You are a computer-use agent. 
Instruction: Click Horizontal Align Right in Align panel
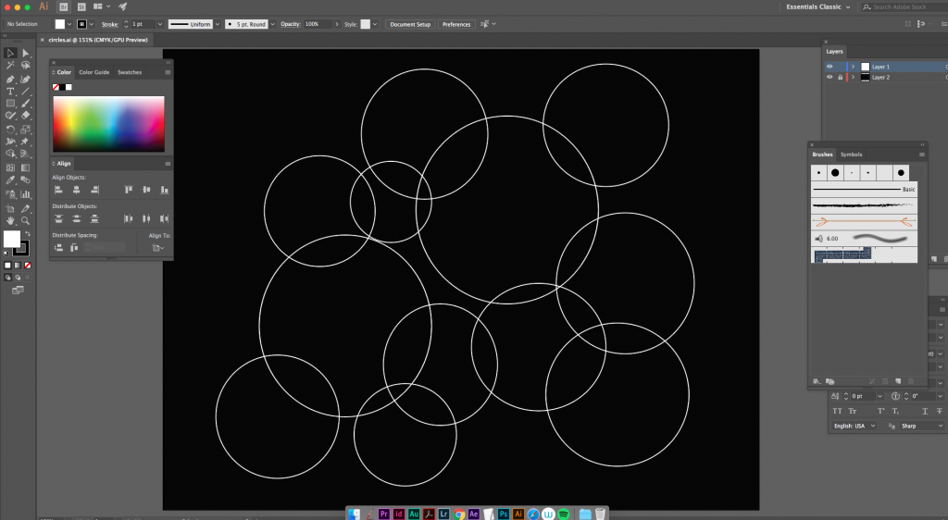(x=94, y=190)
